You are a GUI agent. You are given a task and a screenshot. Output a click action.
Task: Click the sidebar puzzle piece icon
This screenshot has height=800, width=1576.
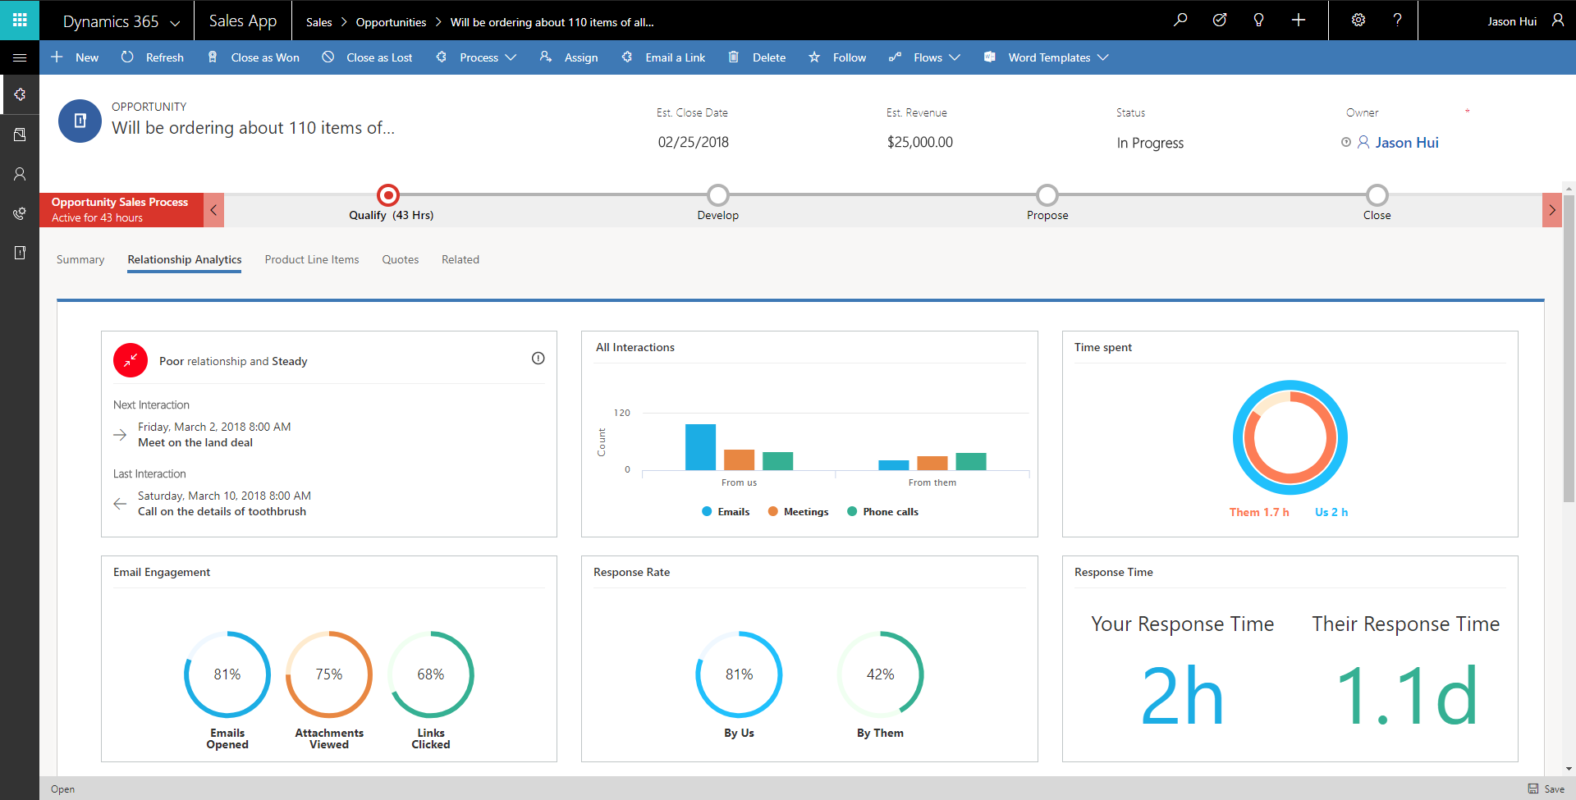pos(20,94)
